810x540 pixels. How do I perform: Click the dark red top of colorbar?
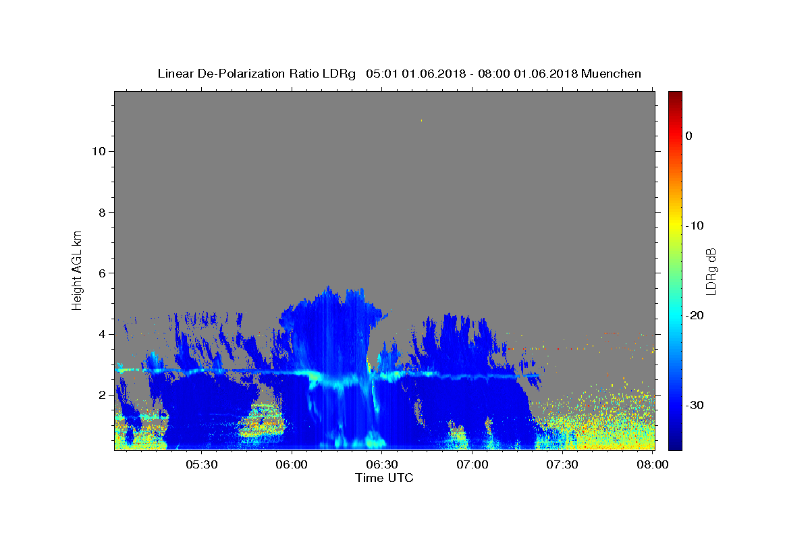pyautogui.click(x=675, y=97)
